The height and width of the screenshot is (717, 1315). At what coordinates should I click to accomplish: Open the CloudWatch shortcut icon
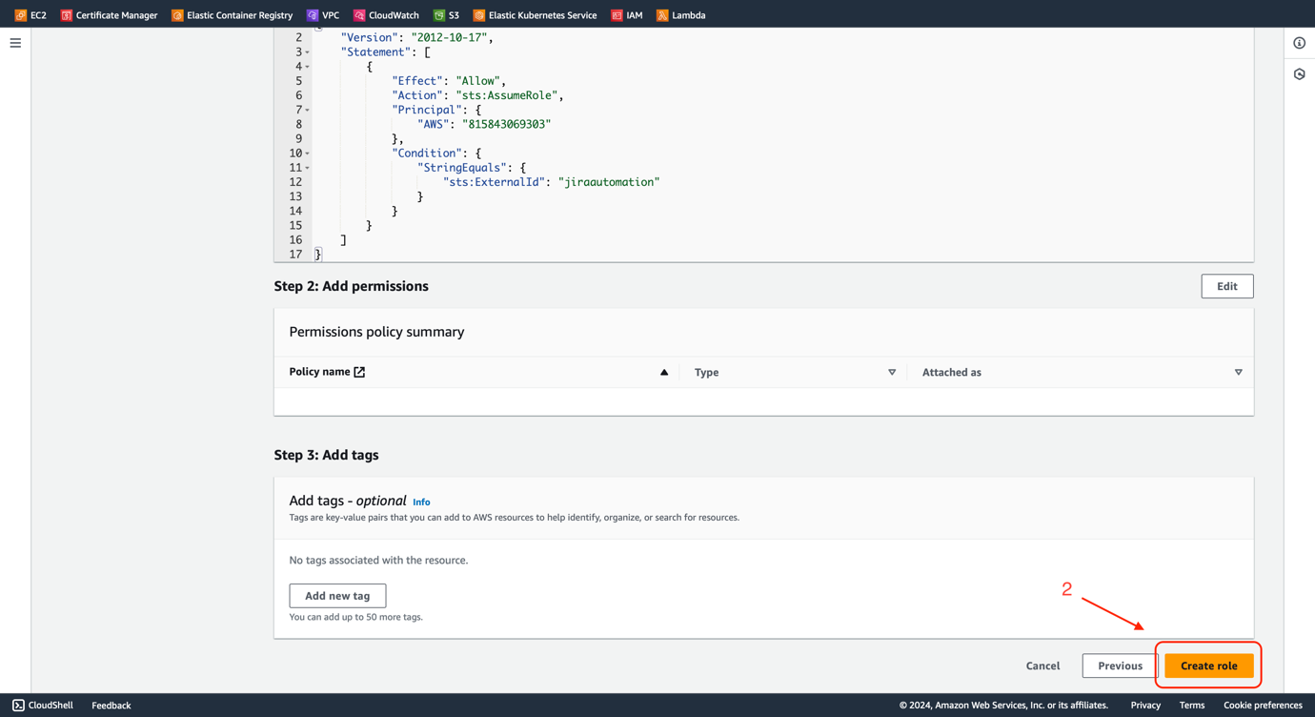pos(359,15)
